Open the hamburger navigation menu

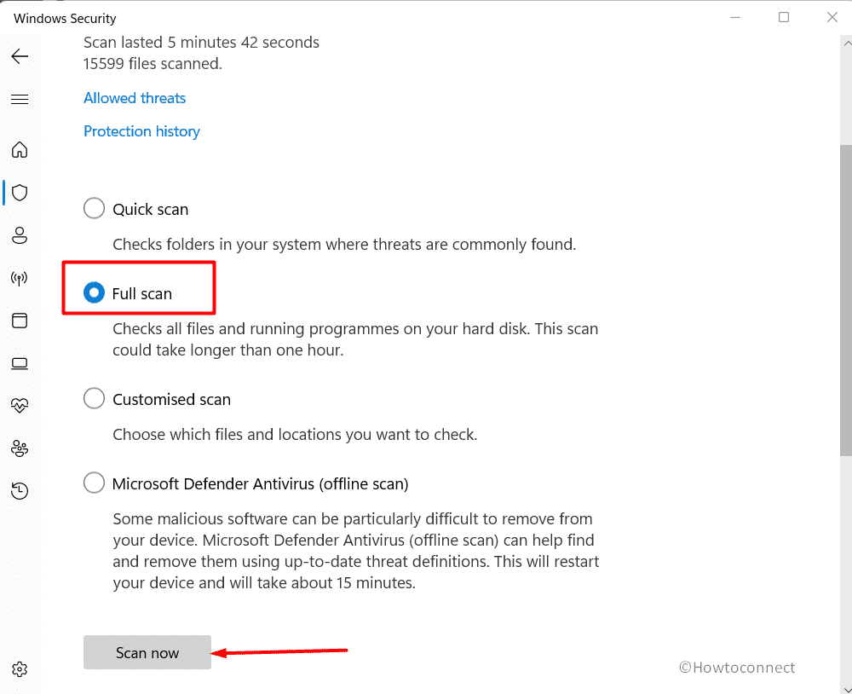click(x=20, y=99)
